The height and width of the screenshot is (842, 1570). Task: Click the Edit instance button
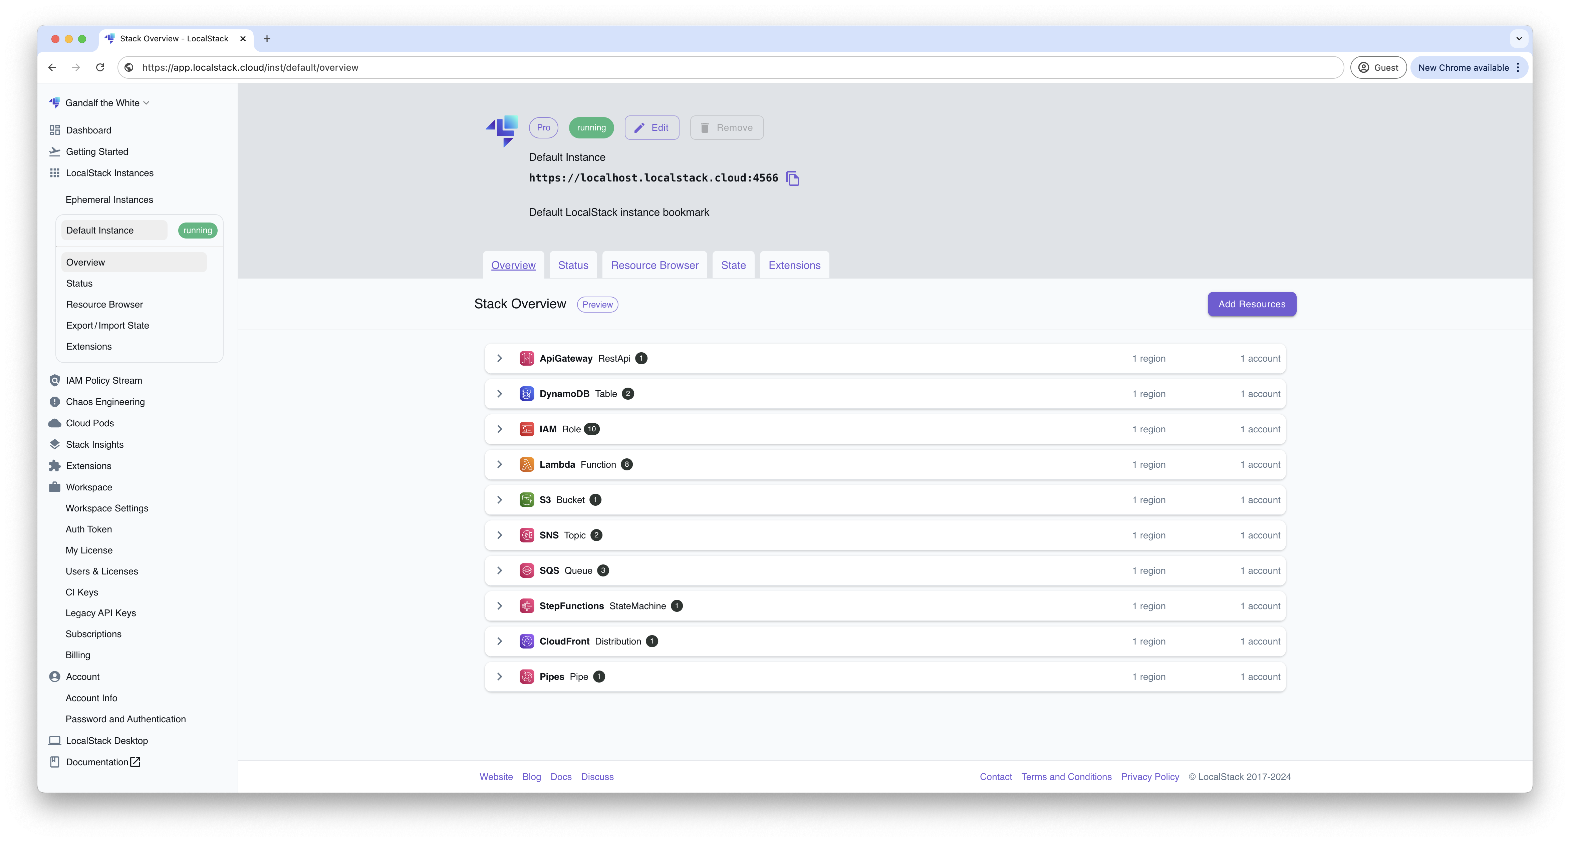tap(651, 127)
